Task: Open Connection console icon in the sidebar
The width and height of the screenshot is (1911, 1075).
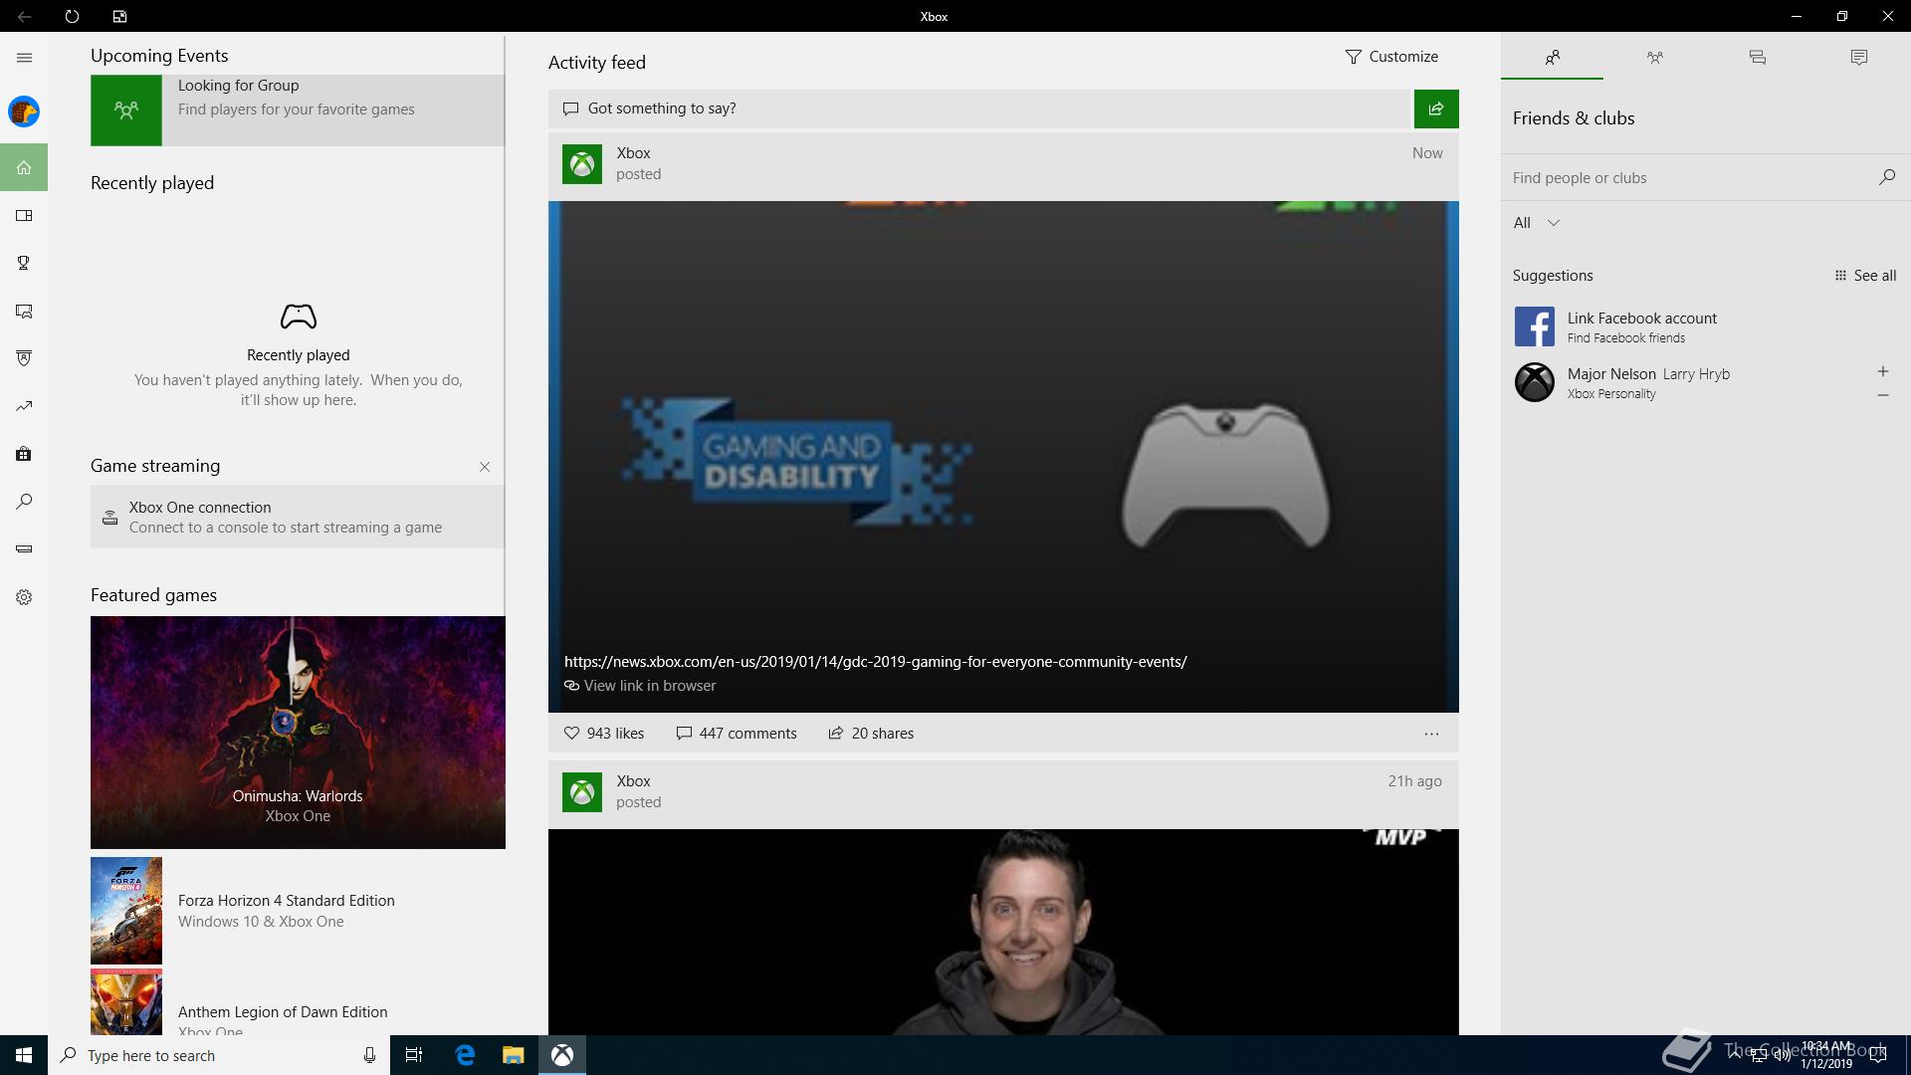Action: [24, 549]
